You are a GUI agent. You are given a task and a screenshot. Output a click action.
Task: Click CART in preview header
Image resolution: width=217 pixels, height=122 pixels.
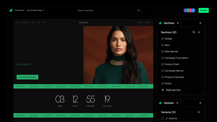pos(147,22)
